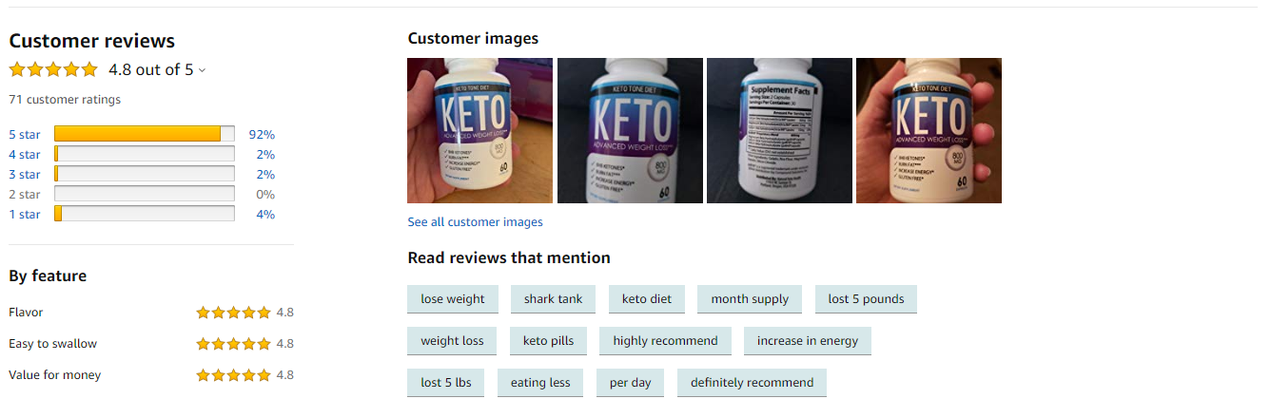Click the 92% percentage link
The width and height of the screenshot is (1271, 418).
(x=262, y=135)
